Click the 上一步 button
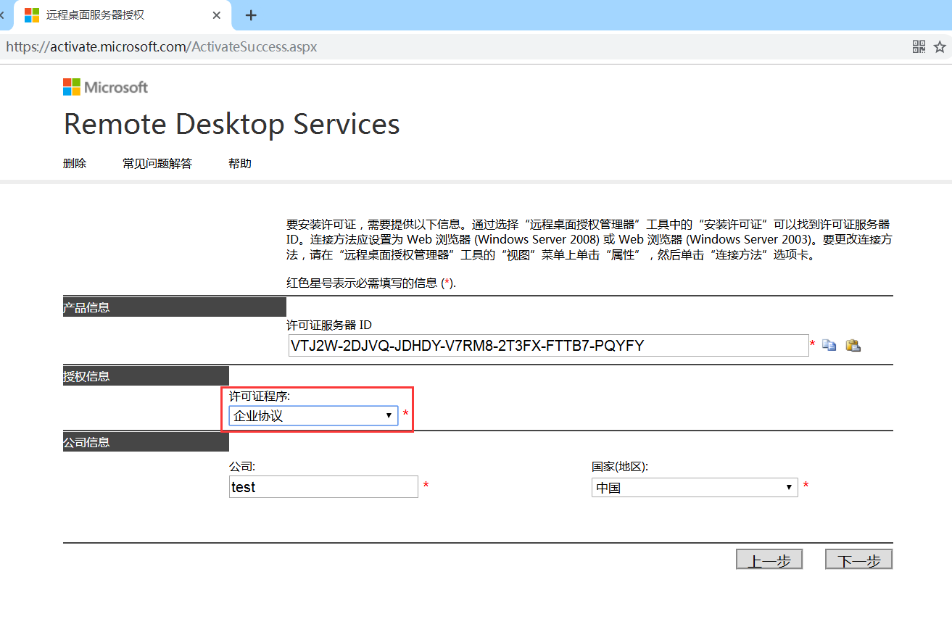 (769, 559)
